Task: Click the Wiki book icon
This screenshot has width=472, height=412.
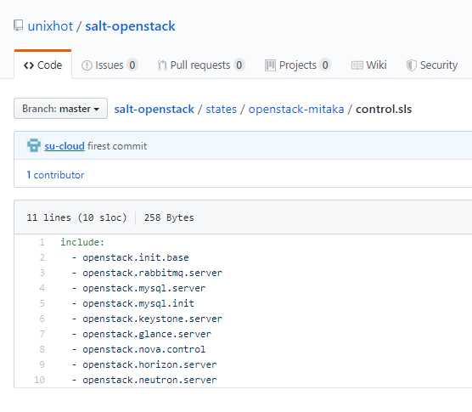Action: click(357, 65)
